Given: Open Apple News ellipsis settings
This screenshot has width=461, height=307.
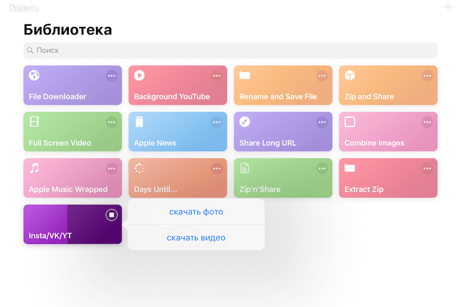Looking at the screenshot, I should (217, 122).
